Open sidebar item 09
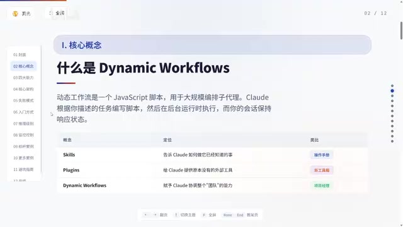Image resolution: width=403 pixels, height=227 pixels. (x=23, y=146)
